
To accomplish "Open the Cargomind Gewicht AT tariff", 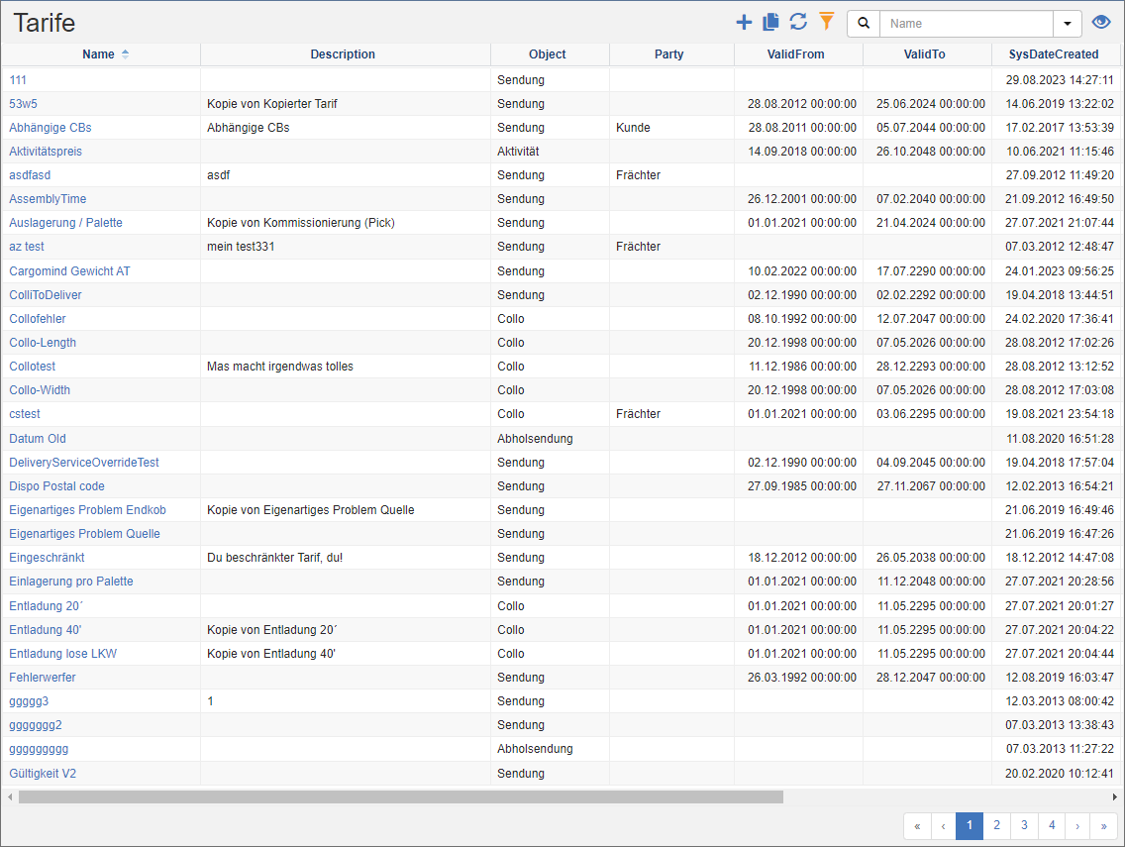I will click(69, 271).
